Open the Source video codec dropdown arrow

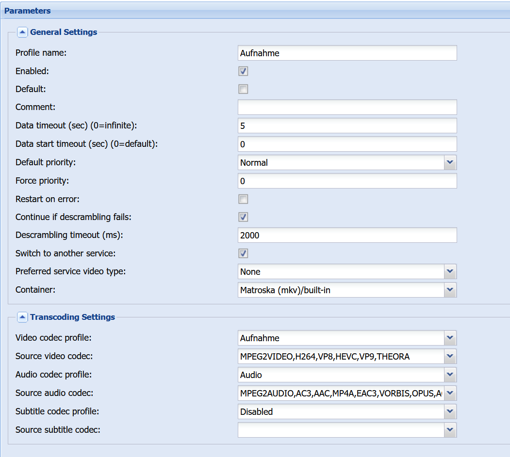point(450,356)
